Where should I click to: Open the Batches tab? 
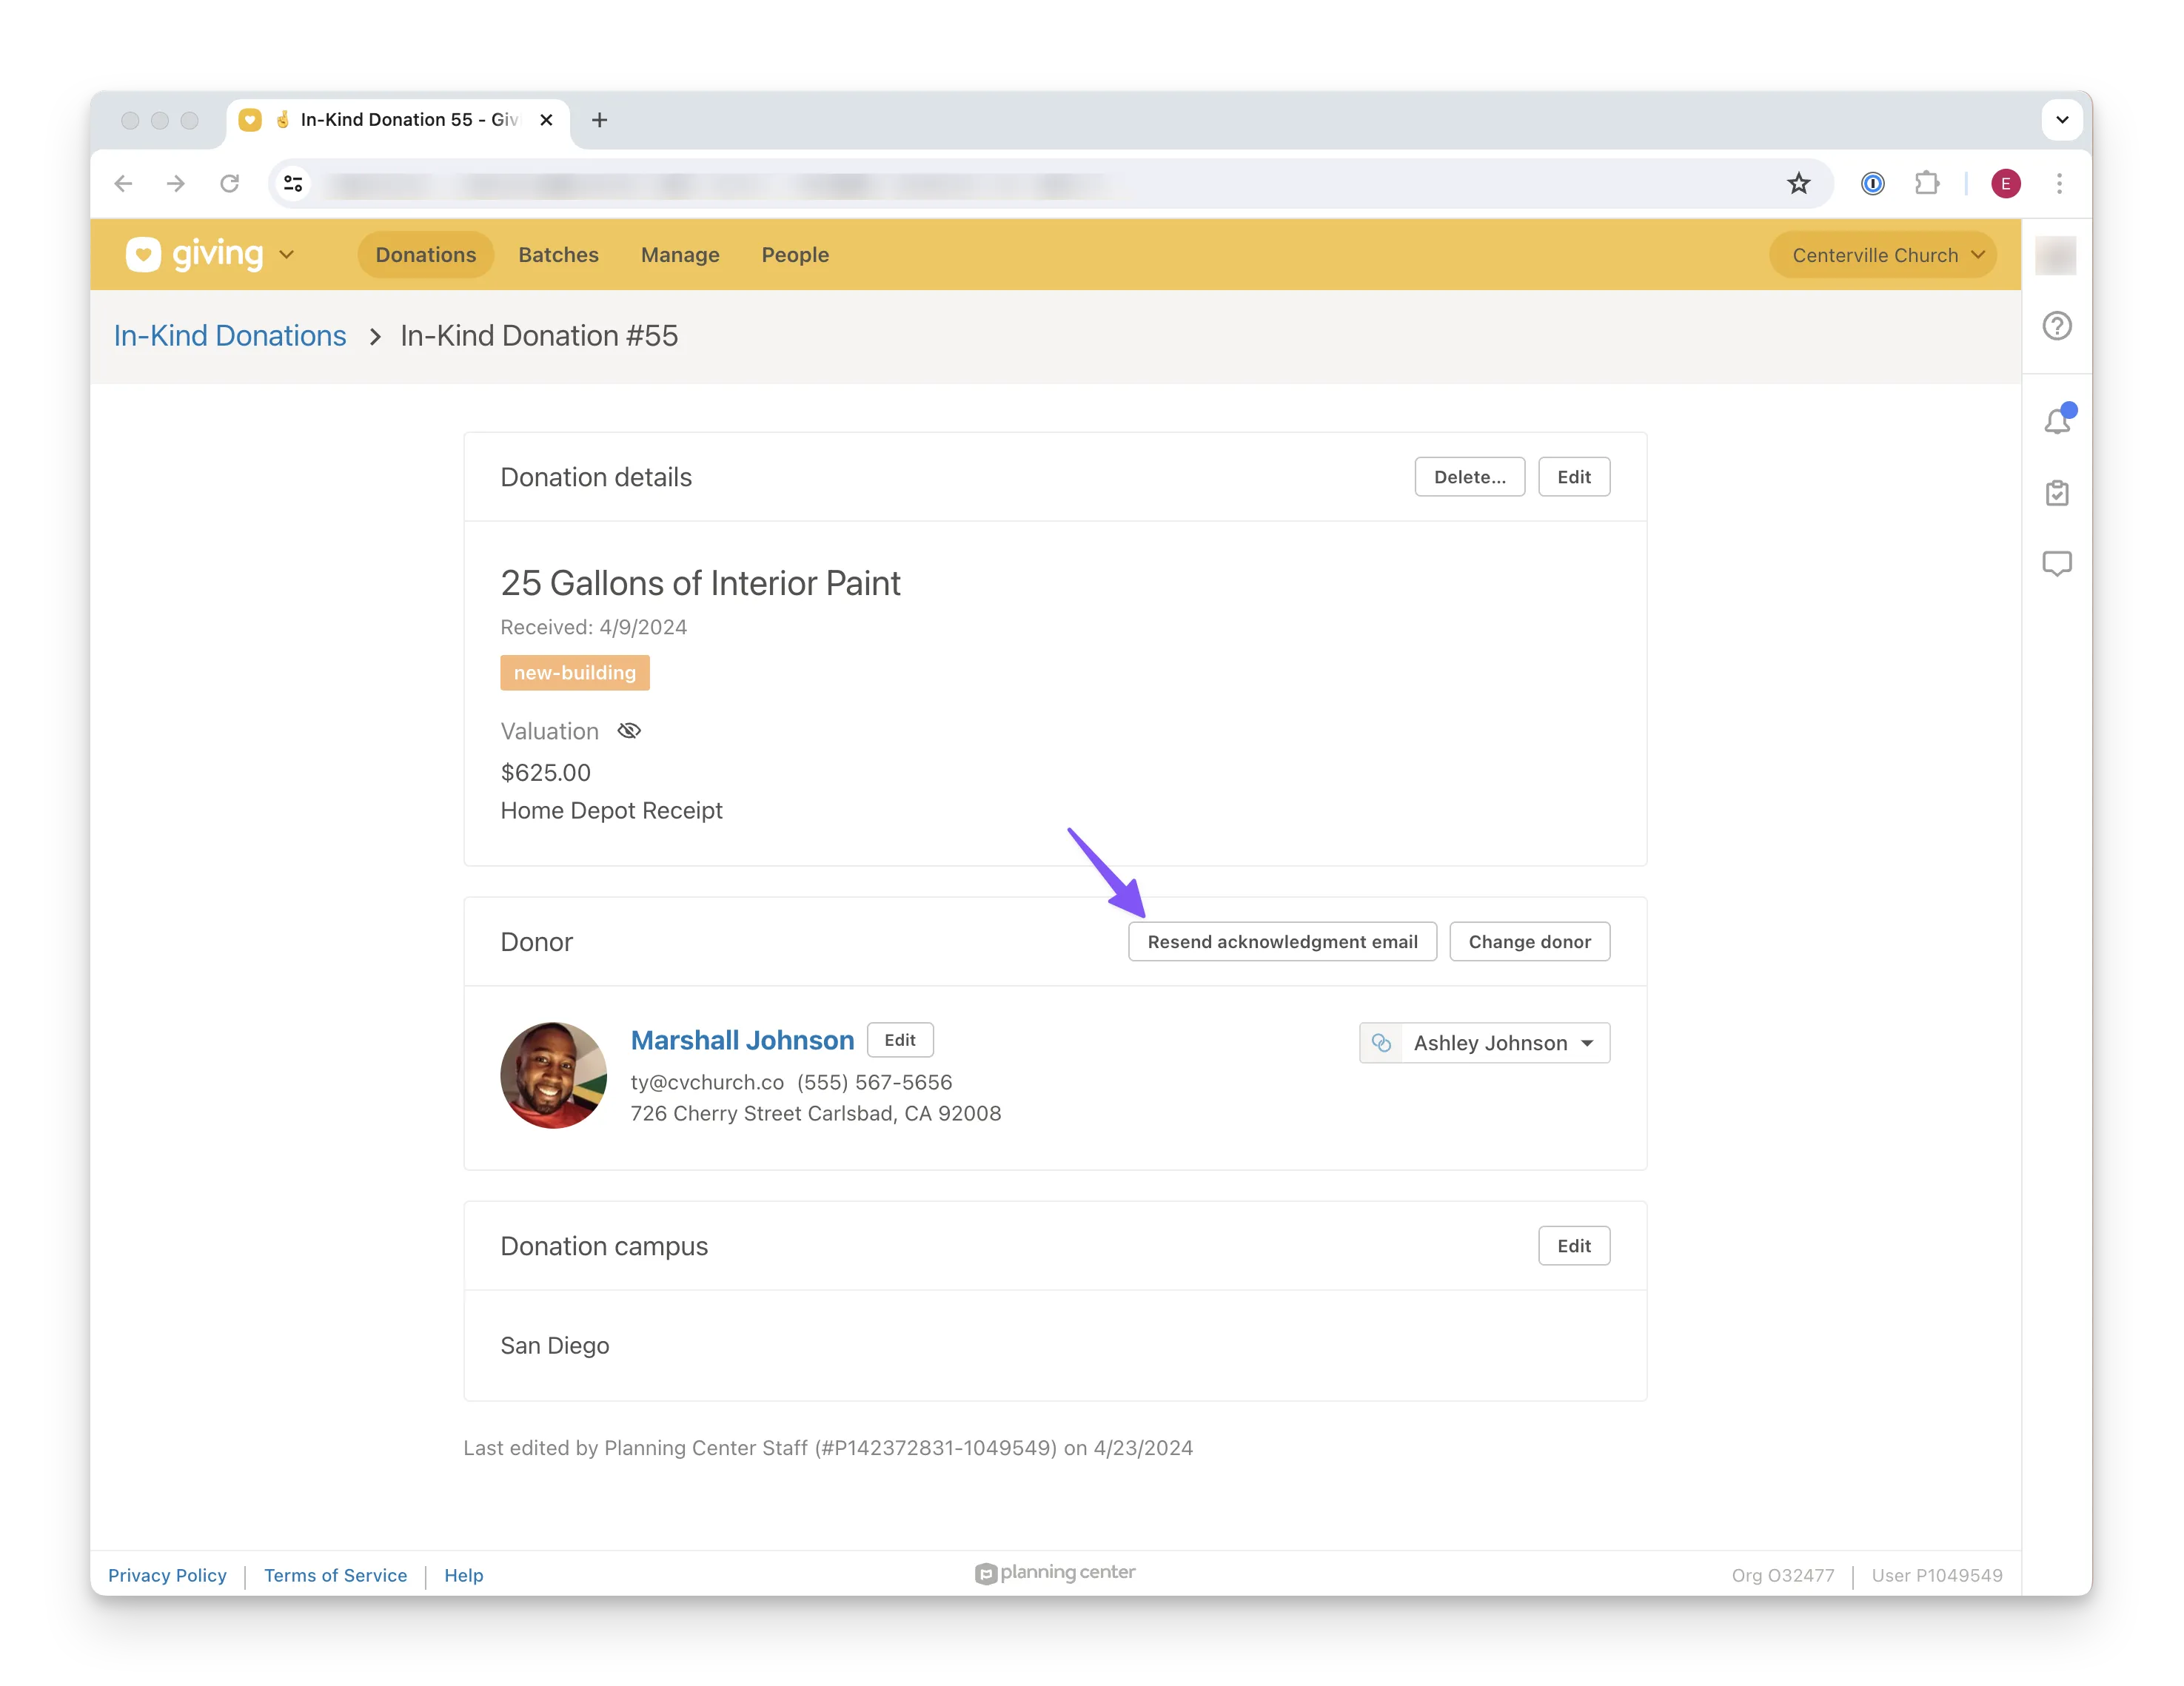(558, 255)
